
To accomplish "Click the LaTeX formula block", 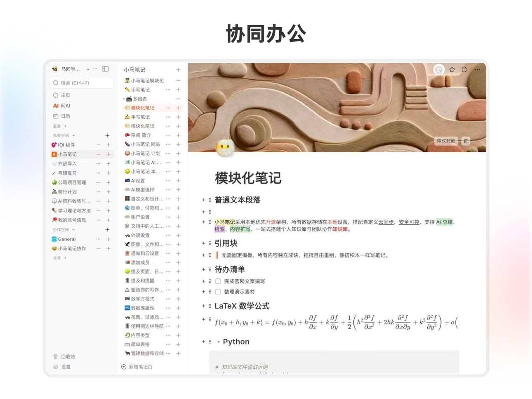I will (336, 323).
